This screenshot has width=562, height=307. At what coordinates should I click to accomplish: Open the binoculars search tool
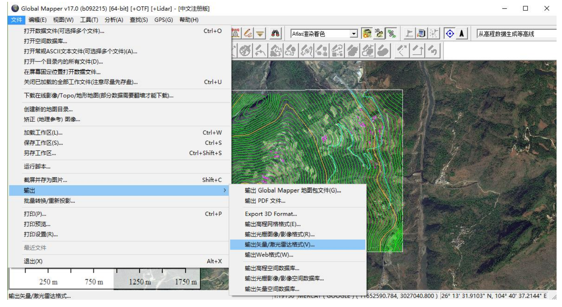[275, 34]
